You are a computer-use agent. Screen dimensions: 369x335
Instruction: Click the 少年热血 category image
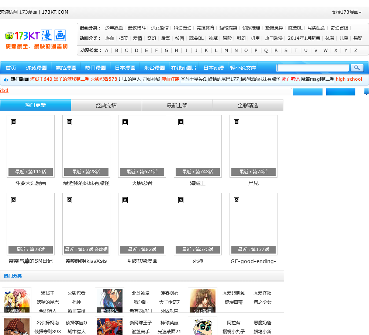[17, 300]
